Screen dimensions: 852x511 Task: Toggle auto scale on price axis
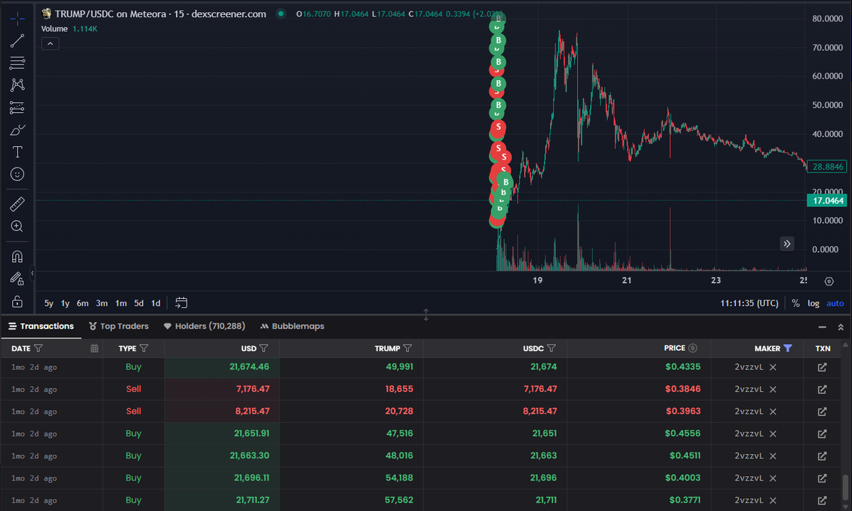click(x=835, y=303)
